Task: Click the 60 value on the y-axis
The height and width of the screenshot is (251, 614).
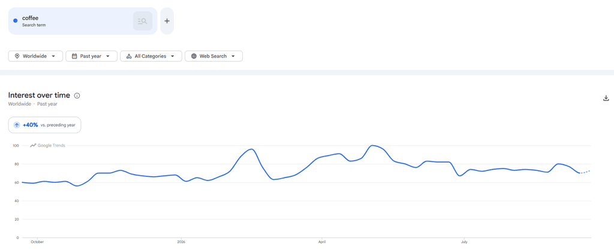Action: coord(16,182)
